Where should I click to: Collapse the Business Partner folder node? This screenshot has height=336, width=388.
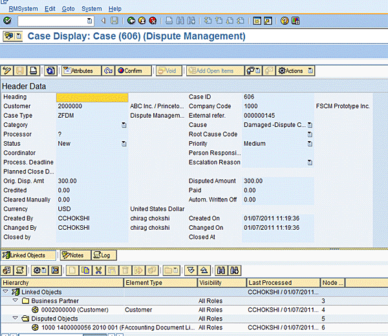[x=15, y=301]
